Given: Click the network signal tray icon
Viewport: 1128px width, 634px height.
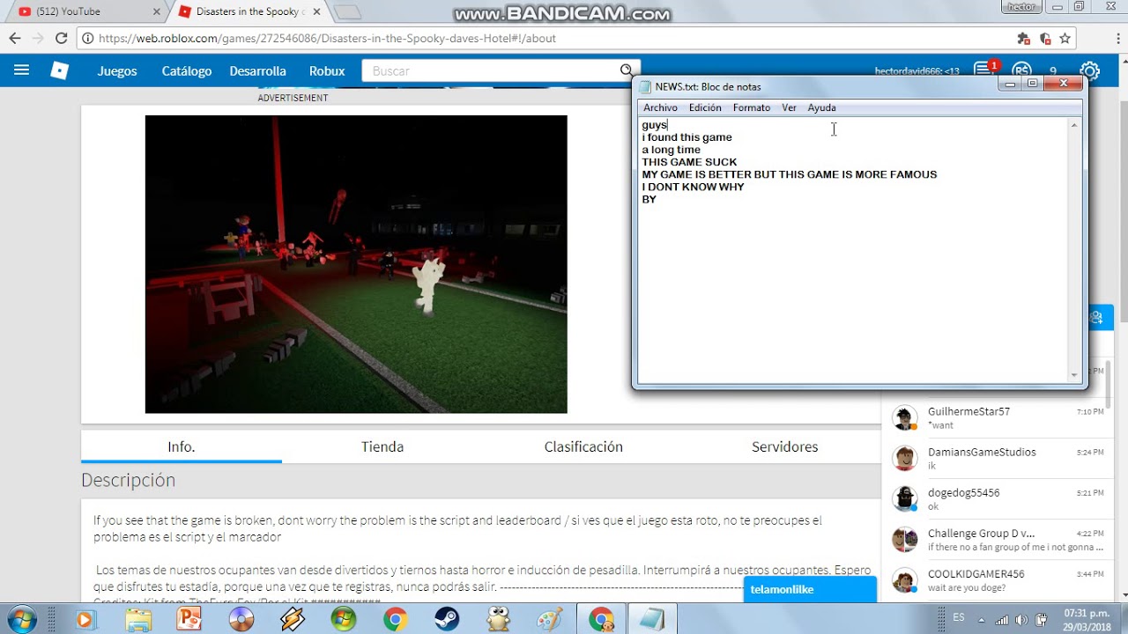Looking at the screenshot, I should [1001, 619].
